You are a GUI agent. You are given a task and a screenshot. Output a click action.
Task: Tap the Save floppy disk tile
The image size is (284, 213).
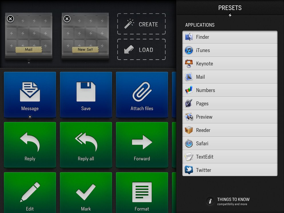tap(86, 95)
